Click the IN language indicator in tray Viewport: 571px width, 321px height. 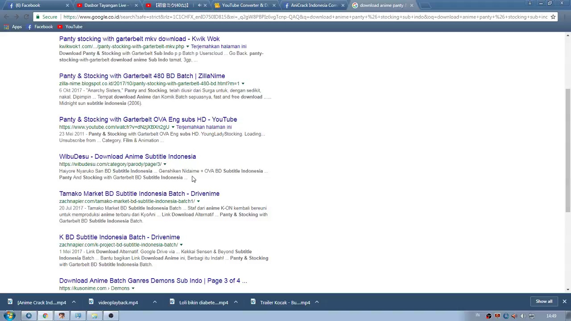coord(478,315)
